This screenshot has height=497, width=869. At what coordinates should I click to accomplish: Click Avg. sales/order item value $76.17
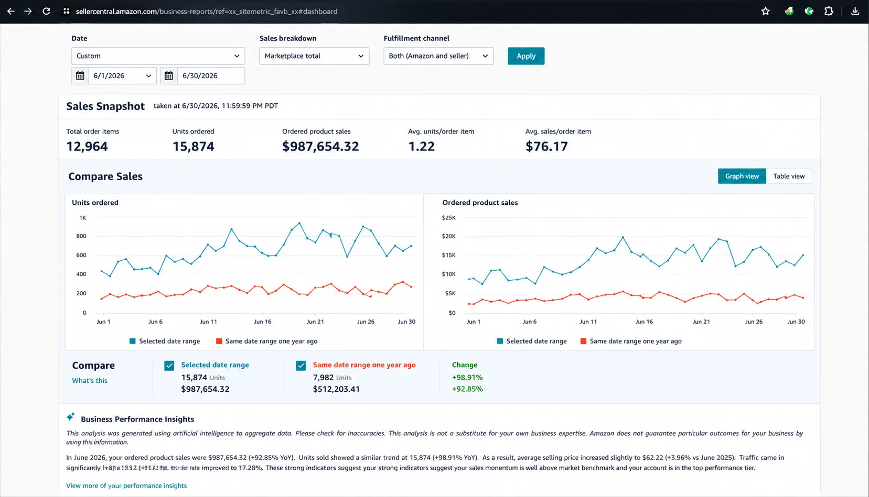[x=546, y=147]
